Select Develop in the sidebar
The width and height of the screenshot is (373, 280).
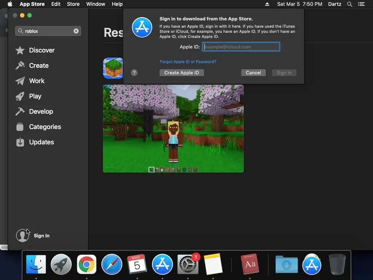pyautogui.click(x=41, y=112)
